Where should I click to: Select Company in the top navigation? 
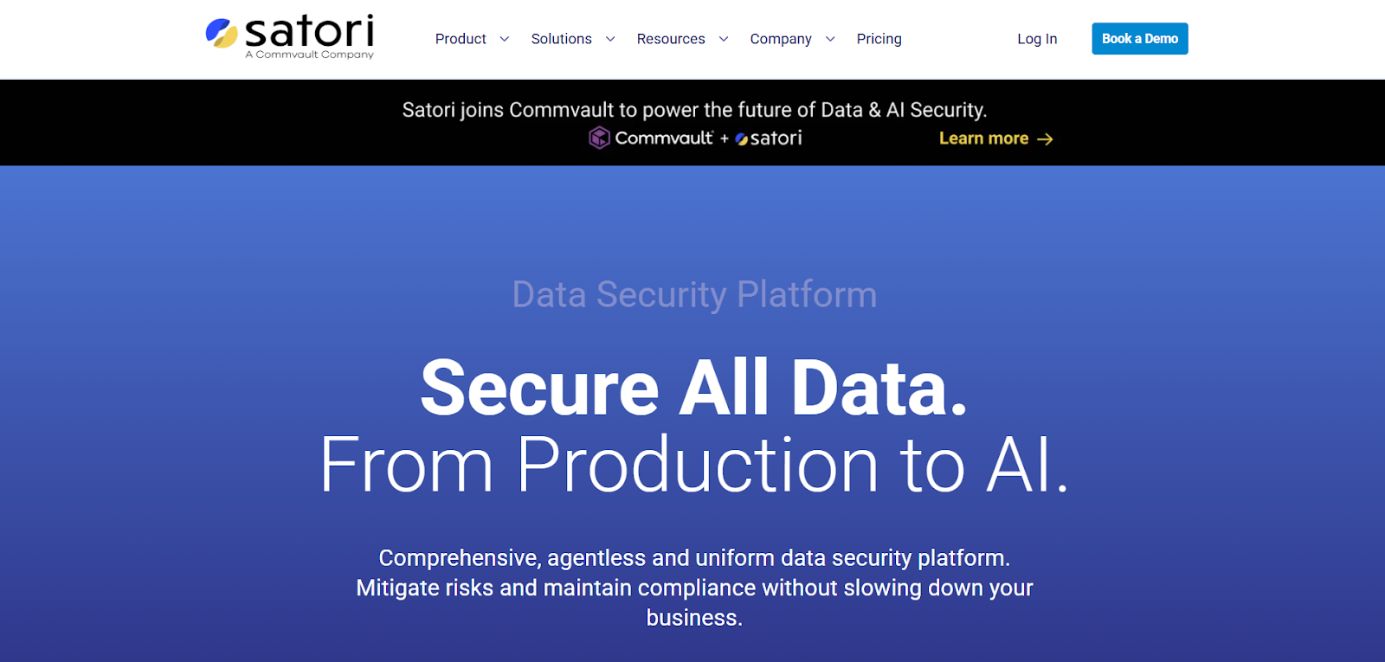tap(780, 39)
